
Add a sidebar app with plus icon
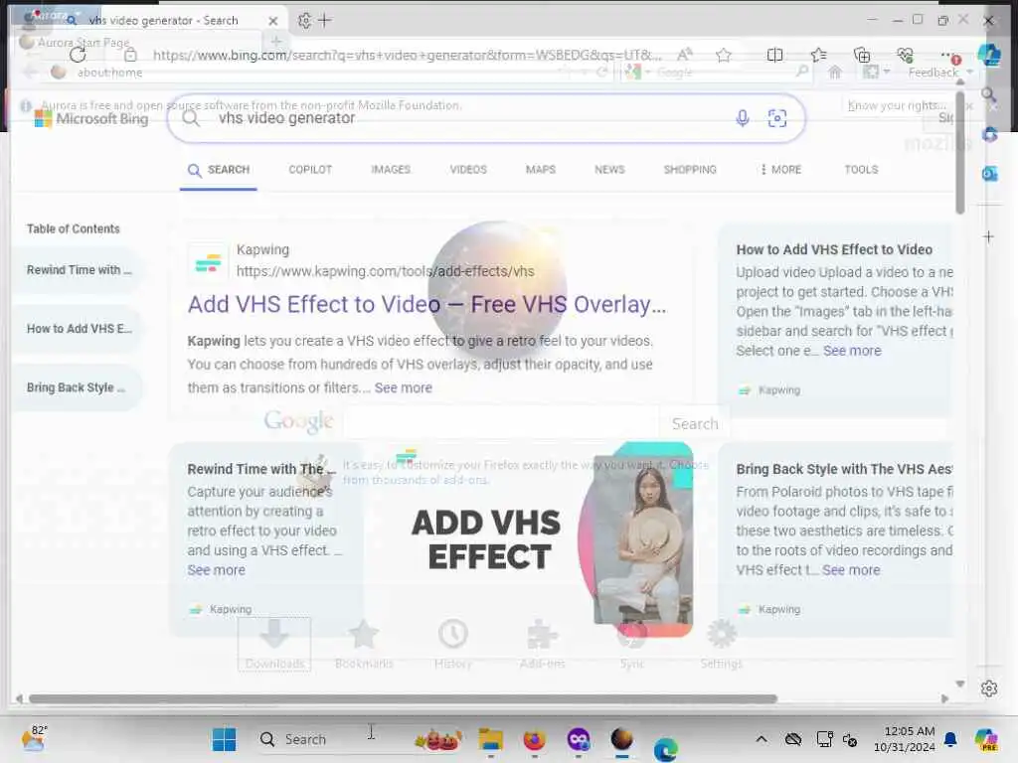click(x=988, y=236)
